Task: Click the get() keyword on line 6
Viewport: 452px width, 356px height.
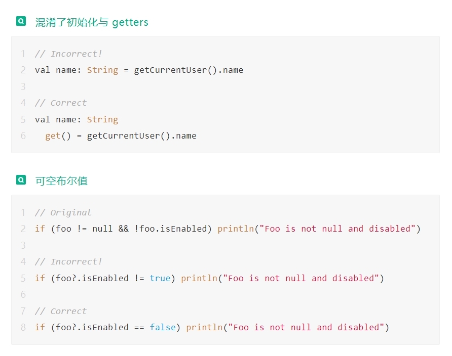Action: [58, 136]
